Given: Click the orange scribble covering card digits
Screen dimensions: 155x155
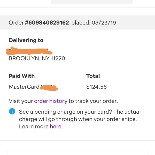Looking at the screenshot, I should coord(49,88).
